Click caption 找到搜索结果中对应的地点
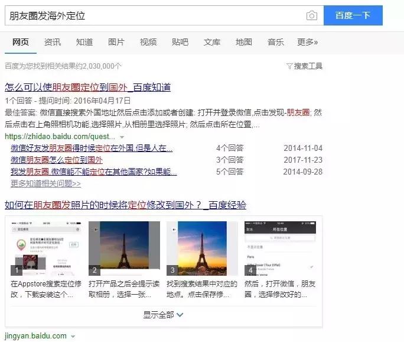The image size is (404, 342). pos(202,289)
